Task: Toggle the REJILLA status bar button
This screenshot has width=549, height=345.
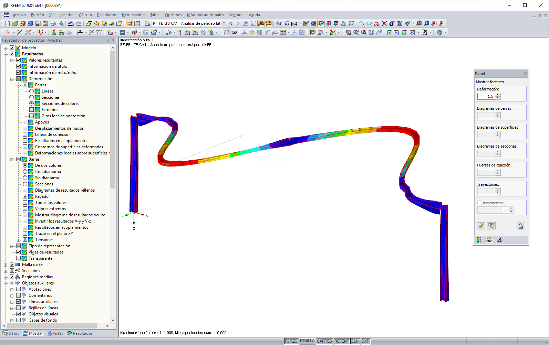Action: tap(307, 341)
